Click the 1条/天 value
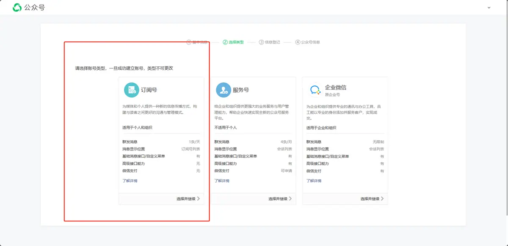508x246 pixels. (195, 142)
